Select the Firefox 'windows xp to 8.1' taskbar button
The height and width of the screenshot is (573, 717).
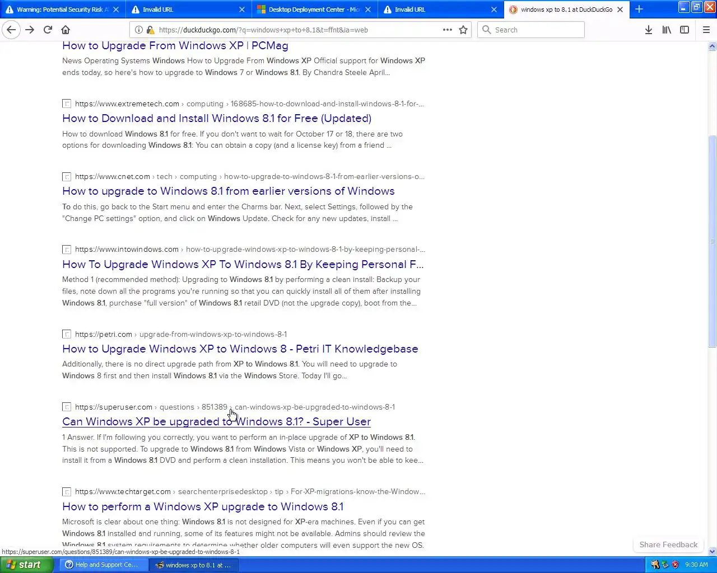click(x=194, y=565)
